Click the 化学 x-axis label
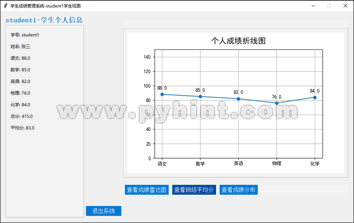This screenshot has width=354, height=223. point(315,164)
